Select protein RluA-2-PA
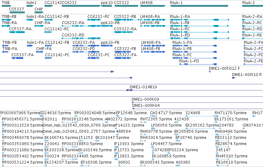Screen dimensions: 263x167 [x=253, y=46]
